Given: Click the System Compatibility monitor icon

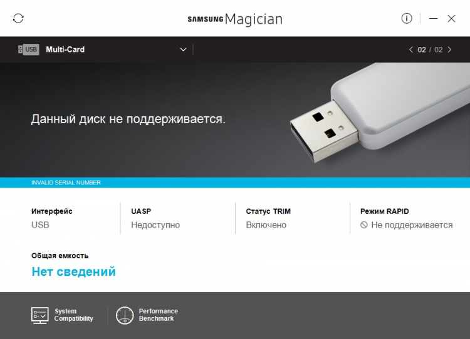Looking at the screenshot, I should (40, 315).
